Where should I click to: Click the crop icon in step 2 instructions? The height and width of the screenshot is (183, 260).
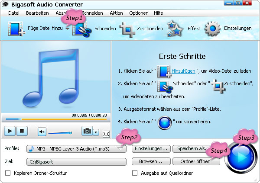pyautogui.click(x=218, y=86)
